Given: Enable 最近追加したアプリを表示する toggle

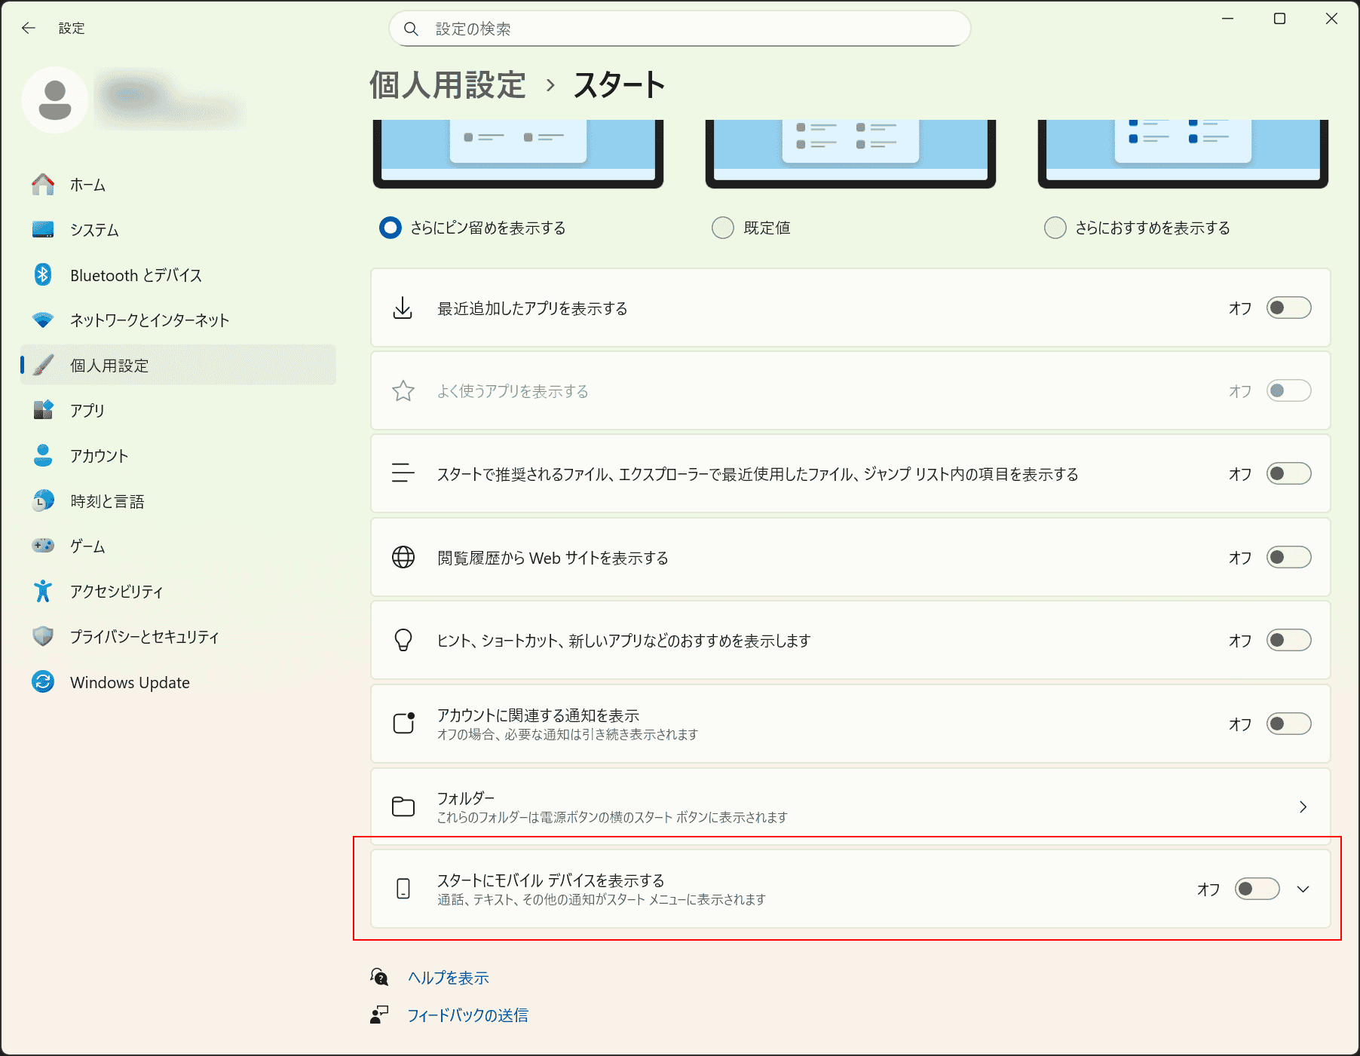Looking at the screenshot, I should tap(1288, 308).
